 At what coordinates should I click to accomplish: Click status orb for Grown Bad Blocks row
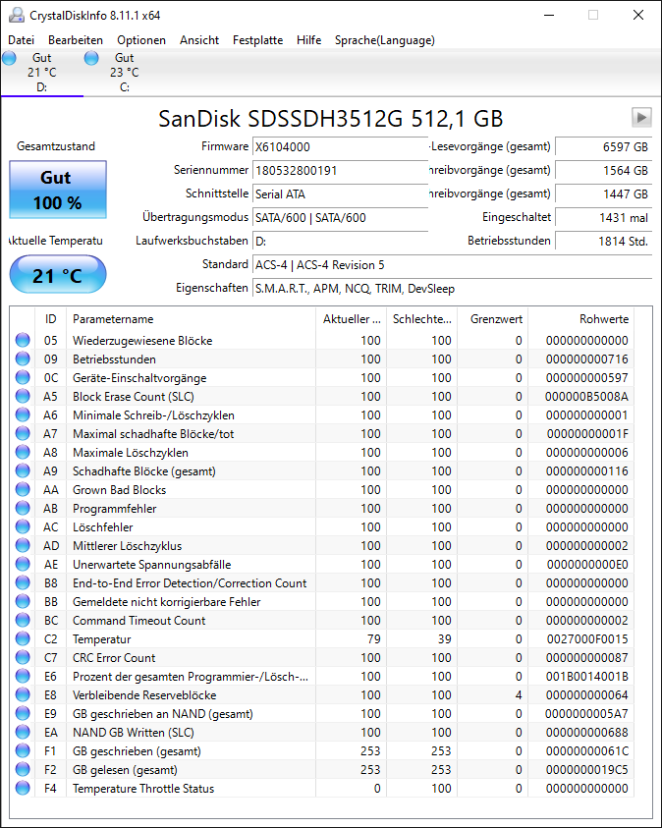(23, 489)
